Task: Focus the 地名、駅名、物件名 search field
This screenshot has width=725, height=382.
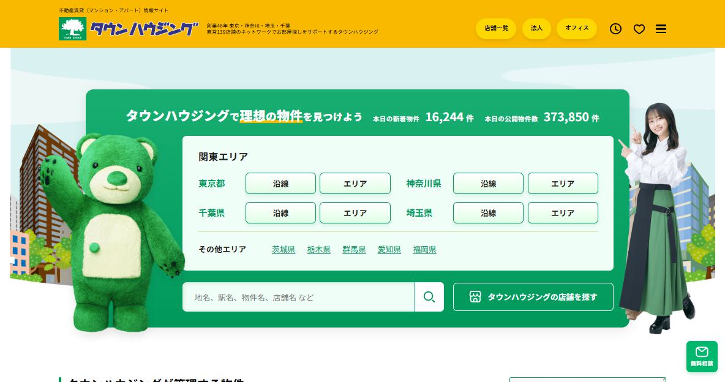Action: [299, 297]
